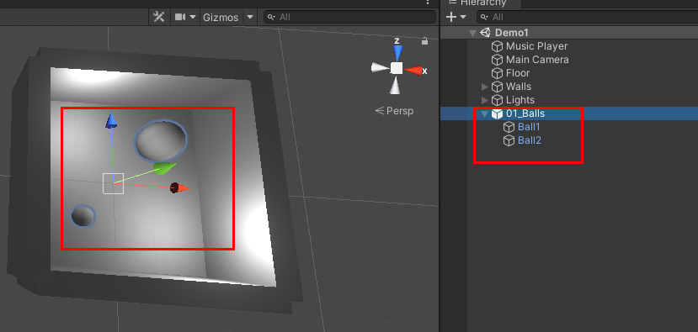The width and height of the screenshot is (698, 332).
Task: Open the create menu arrow next to plus
Action: (463, 17)
